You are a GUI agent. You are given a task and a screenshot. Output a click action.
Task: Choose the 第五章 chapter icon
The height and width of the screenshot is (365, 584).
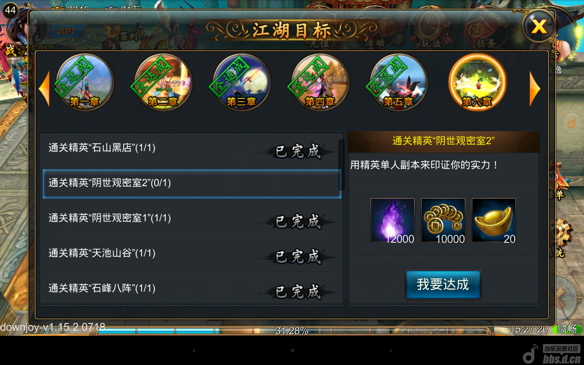coord(399,83)
